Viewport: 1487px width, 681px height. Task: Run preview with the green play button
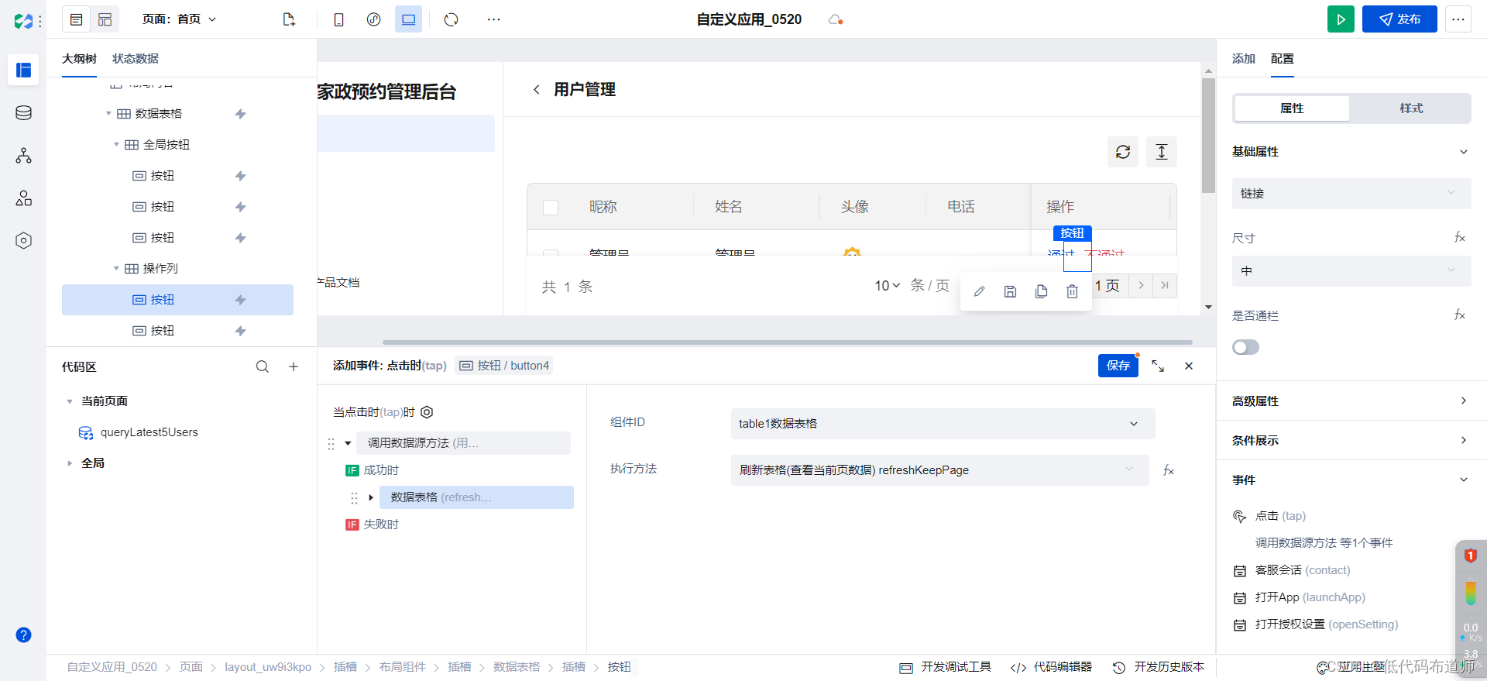pyautogui.click(x=1341, y=19)
